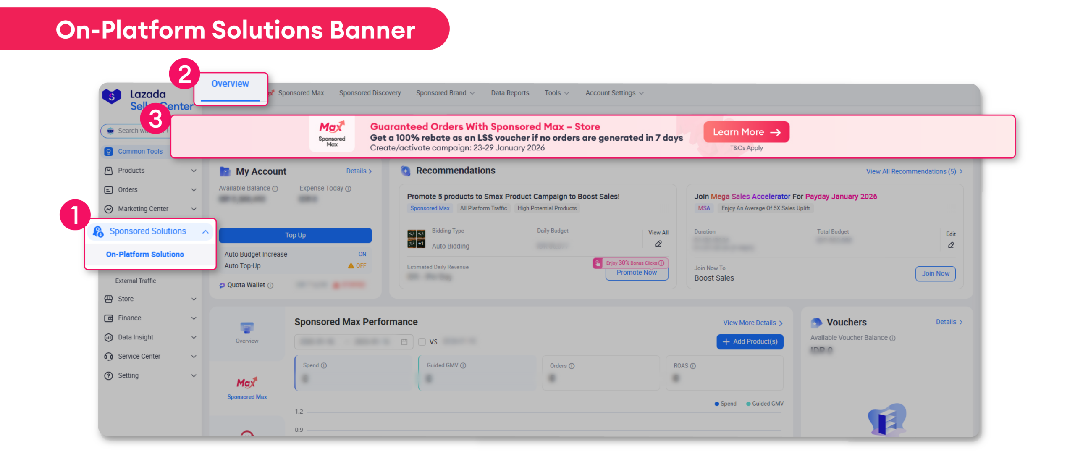Click the calendar icon in the date range field
Image resolution: width=1075 pixels, height=462 pixels.
tap(404, 342)
